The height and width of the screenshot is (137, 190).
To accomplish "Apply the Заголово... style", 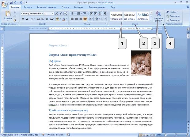I will pyautogui.click(x=143, y=16).
